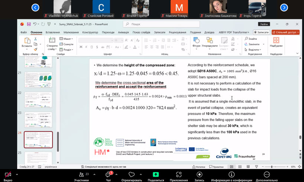Open the Zoom chat panel

(x=108, y=175)
